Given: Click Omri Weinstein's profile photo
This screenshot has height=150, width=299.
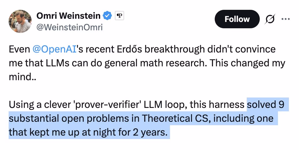Looking at the screenshot, I should click(20, 21).
